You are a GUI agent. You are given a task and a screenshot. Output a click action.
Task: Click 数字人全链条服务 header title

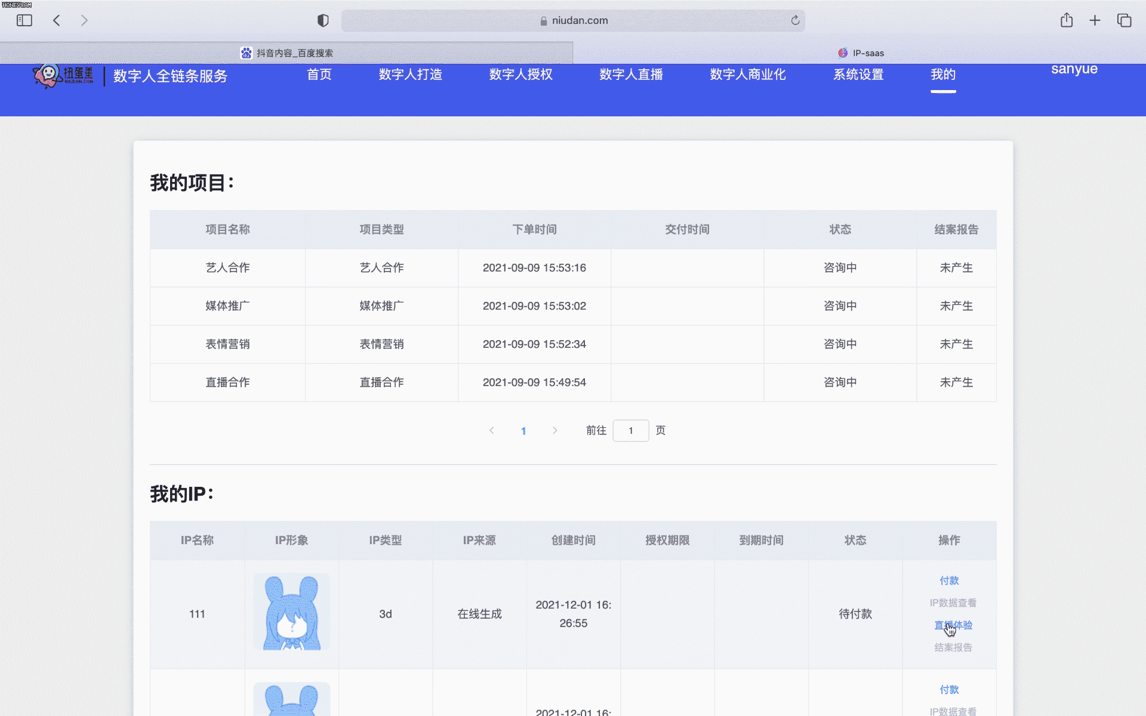pyautogui.click(x=171, y=76)
